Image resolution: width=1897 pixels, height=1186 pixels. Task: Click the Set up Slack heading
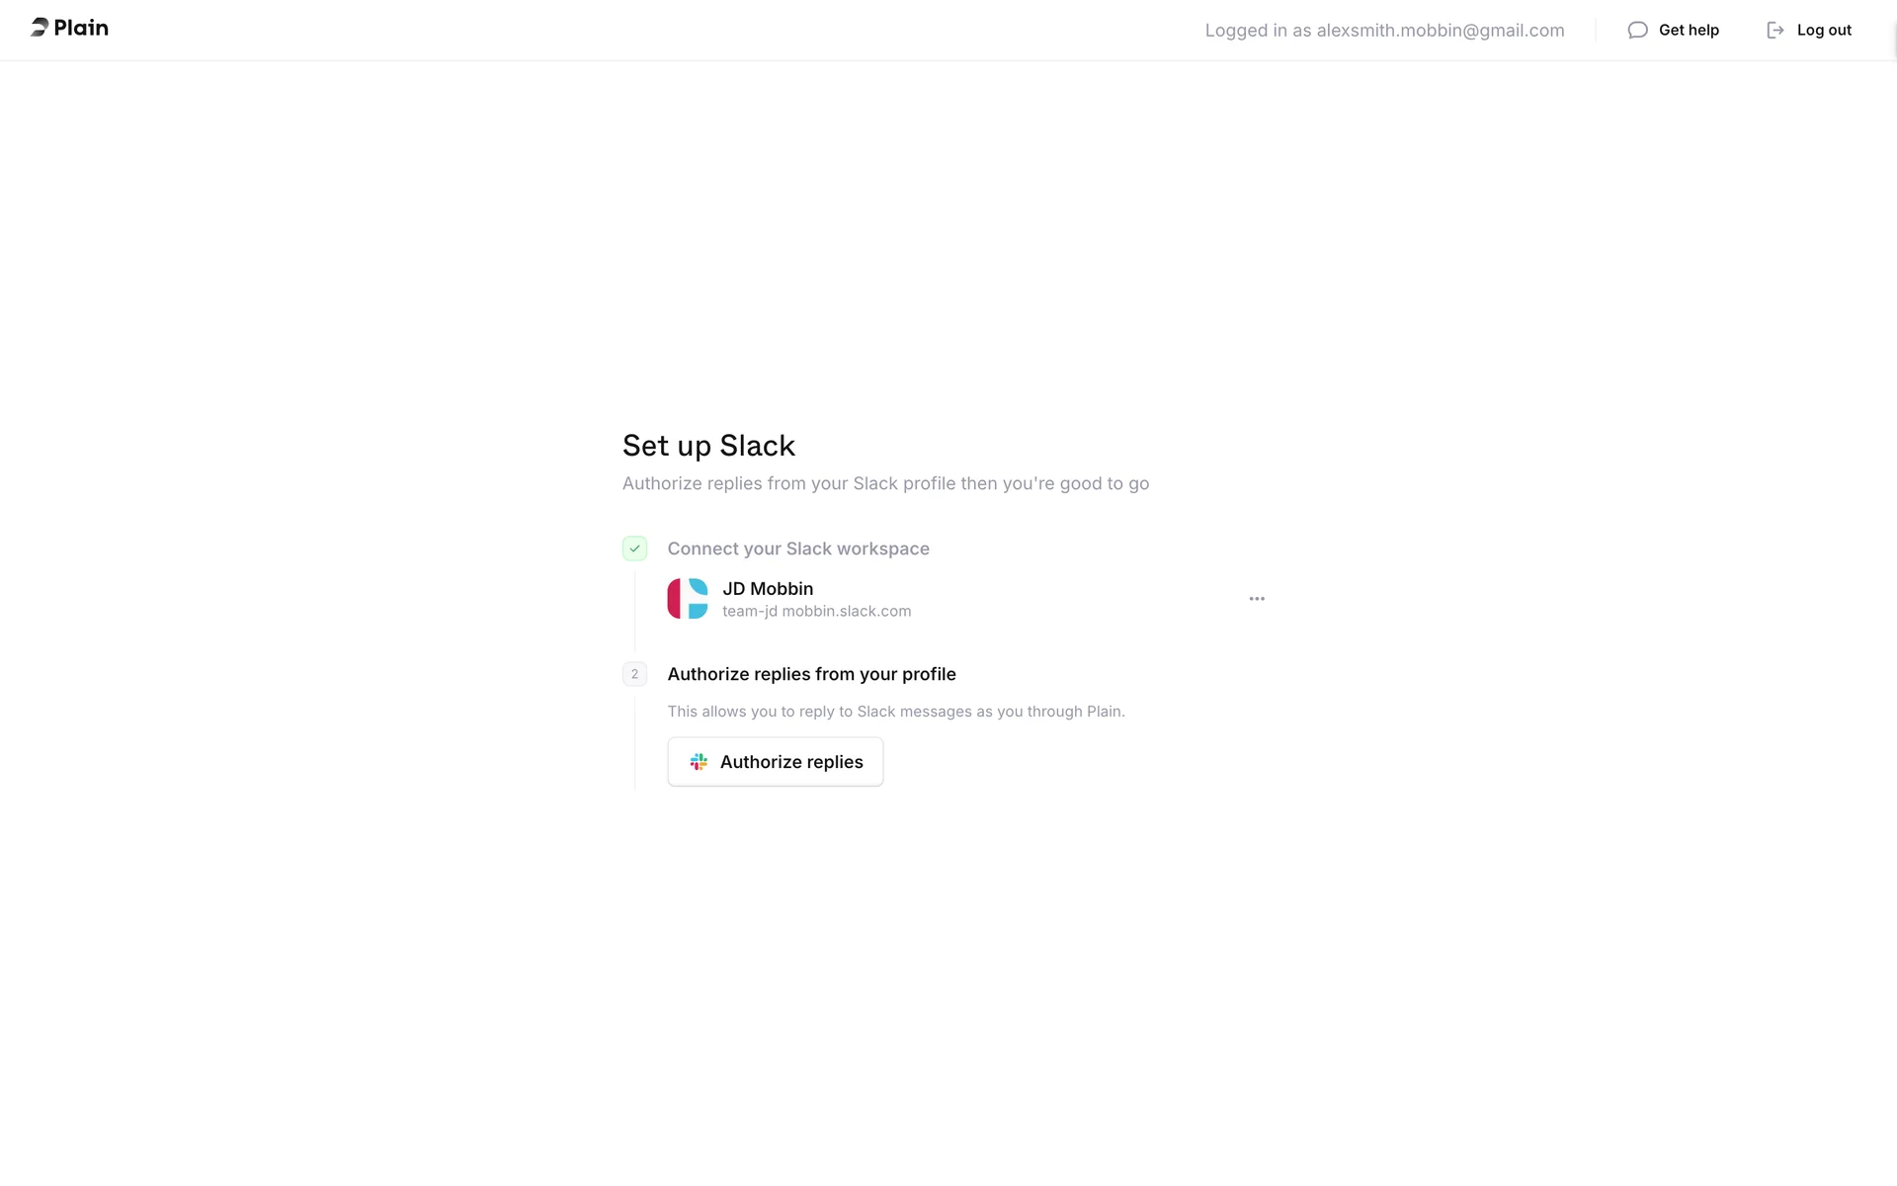[708, 446]
